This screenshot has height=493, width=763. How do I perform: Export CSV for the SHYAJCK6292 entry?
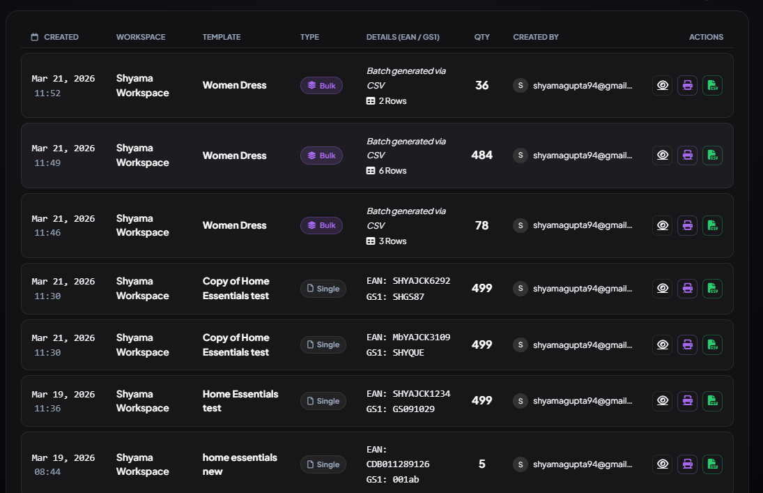pos(712,289)
